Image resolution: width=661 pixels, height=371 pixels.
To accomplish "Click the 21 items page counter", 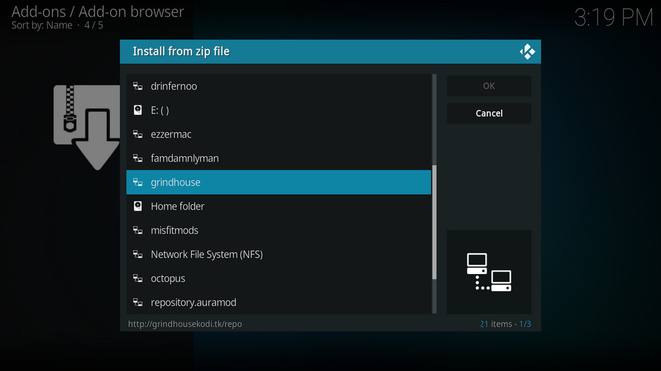I will pyautogui.click(x=506, y=324).
